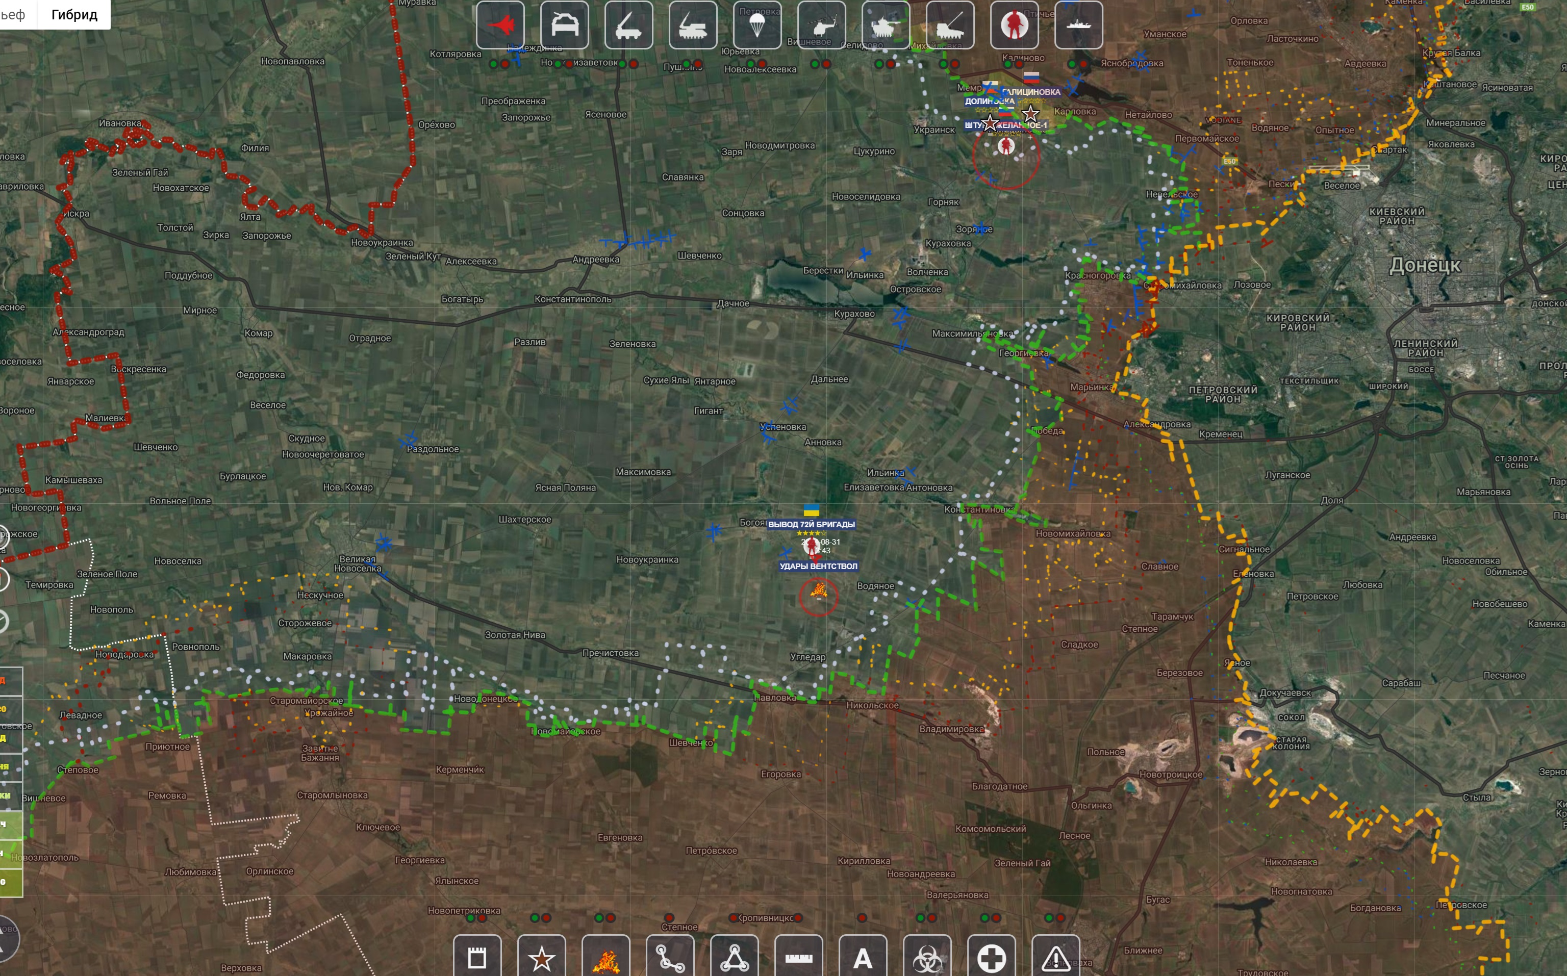This screenshot has height=976, width=1567.
Task: Switch to the Гибрид map tab
Action: coord(74,14)
